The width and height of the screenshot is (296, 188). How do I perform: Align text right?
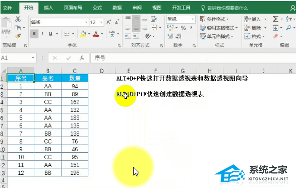click(145, 28)
